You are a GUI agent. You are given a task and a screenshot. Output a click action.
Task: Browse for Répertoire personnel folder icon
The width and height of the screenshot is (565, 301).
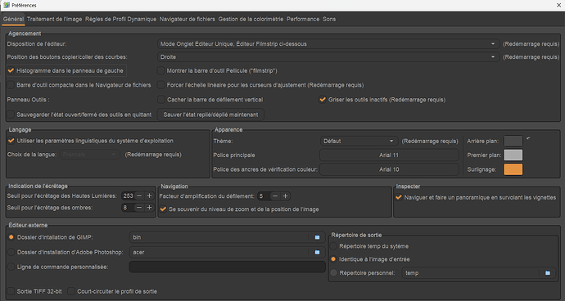(547, 273)
